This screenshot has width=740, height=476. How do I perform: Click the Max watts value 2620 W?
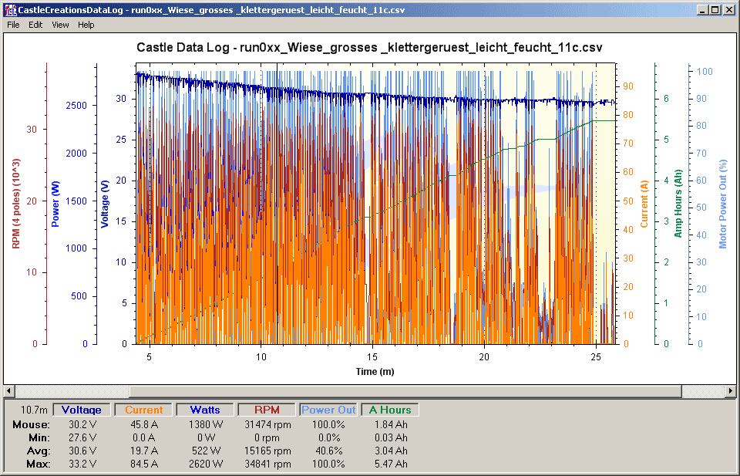206,464
